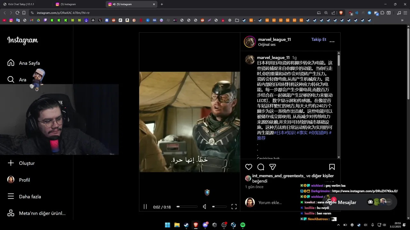
Task: Save the post with the bookmark icon
Action: pyautogui.click(x=332, y=167)
